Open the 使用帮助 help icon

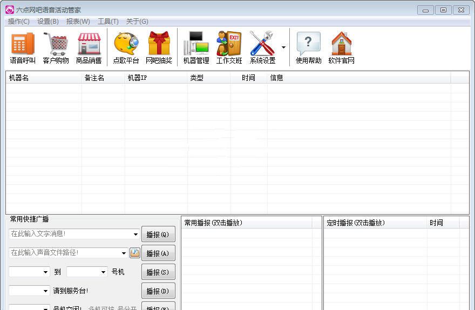tap(308, 47)
